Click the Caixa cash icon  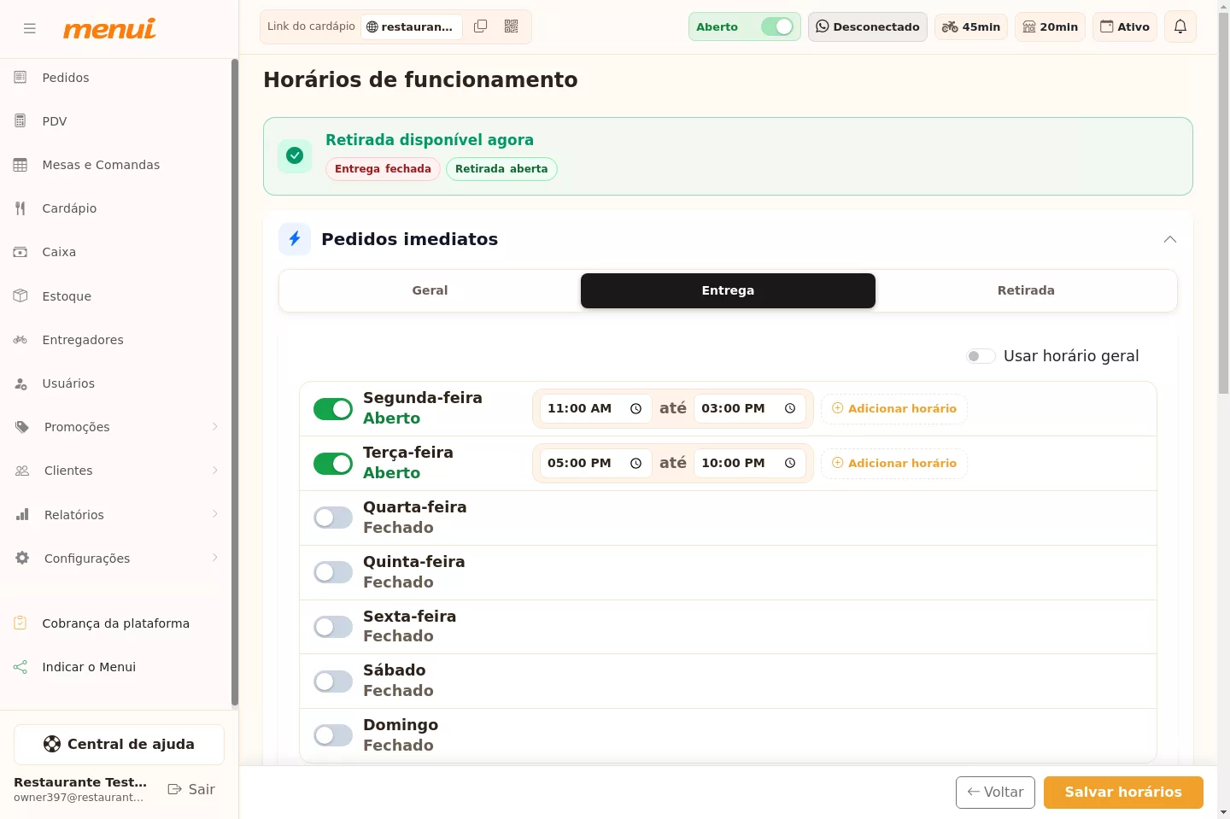click(20, 252)
